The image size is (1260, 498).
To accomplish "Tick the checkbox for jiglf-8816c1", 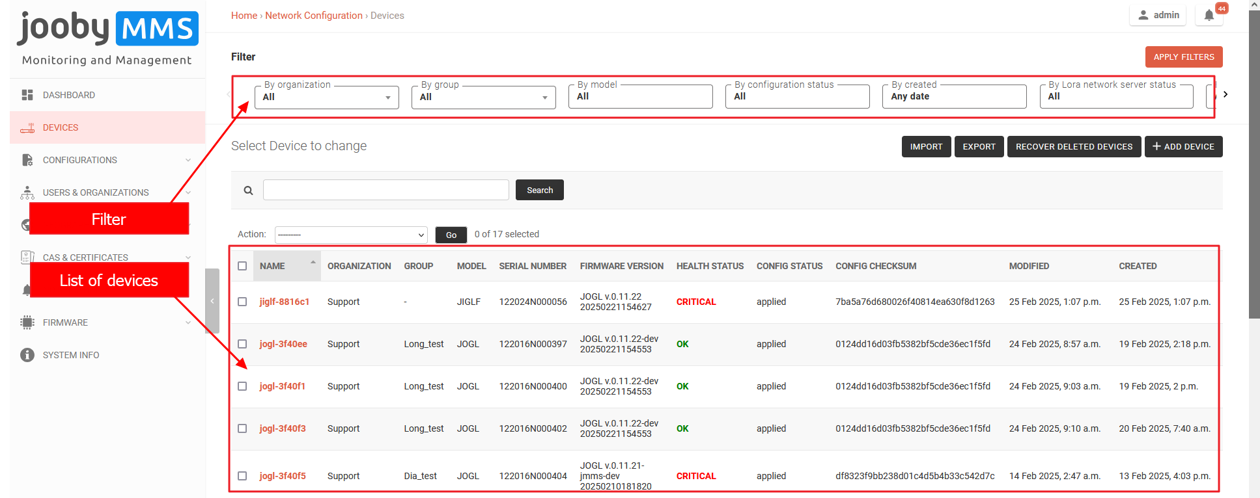I will [x=242, y=302].
